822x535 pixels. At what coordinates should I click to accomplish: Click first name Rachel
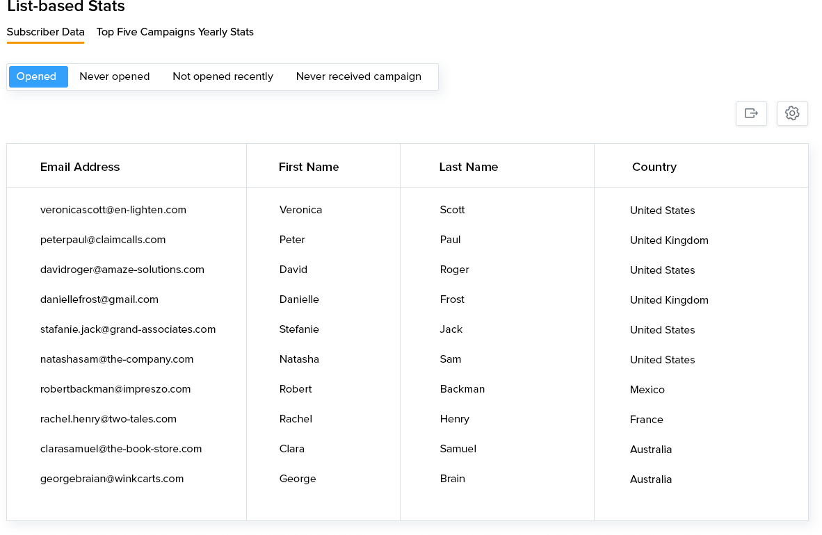coord(296,419)
